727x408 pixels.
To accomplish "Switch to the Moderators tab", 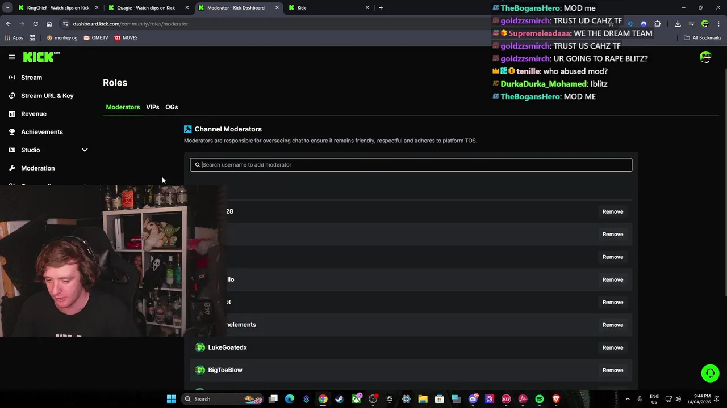I will (x=123, y=107).
